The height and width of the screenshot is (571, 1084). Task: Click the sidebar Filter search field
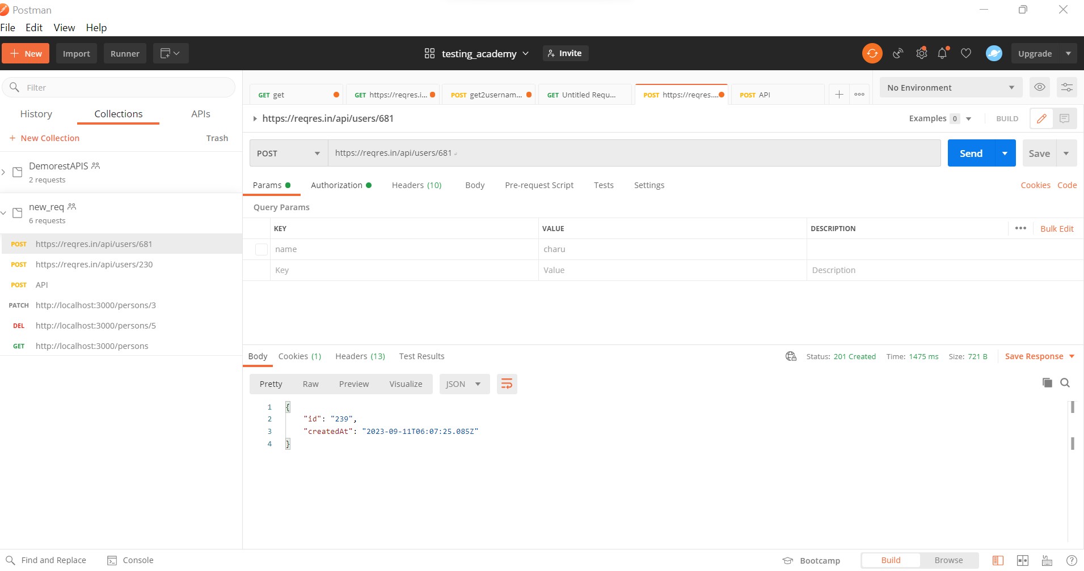(119, 87)
